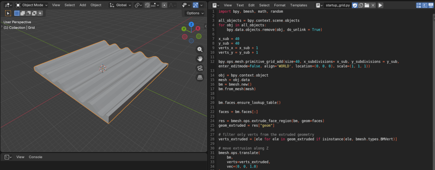Open the Add menu in 3D viewport
Viewport: 435px width, 170px height.
pos(83,5)
